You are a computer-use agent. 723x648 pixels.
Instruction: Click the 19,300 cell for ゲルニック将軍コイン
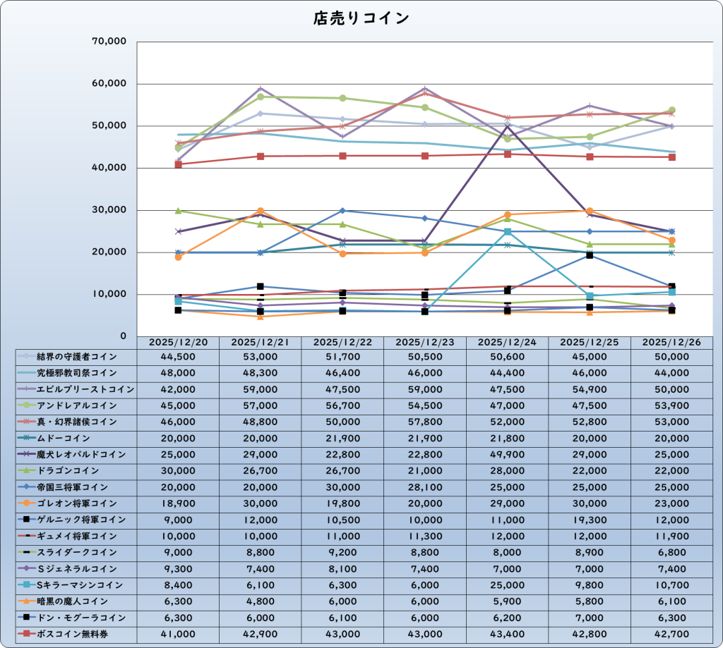pos(590,520)
